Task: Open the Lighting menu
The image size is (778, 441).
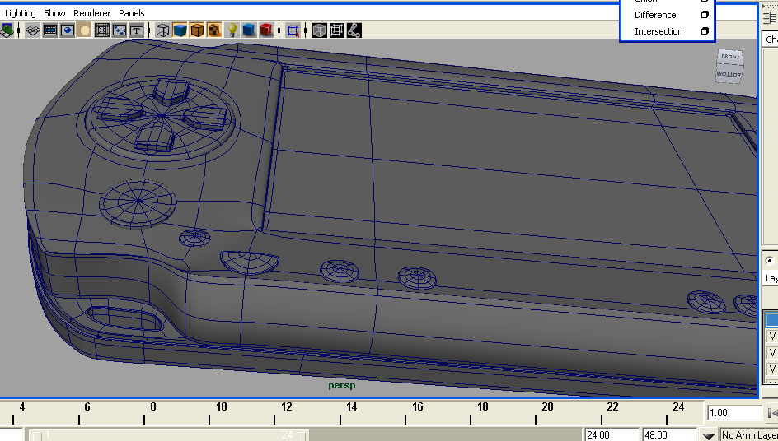Action: pyautogui.click(x=21, y=13)
